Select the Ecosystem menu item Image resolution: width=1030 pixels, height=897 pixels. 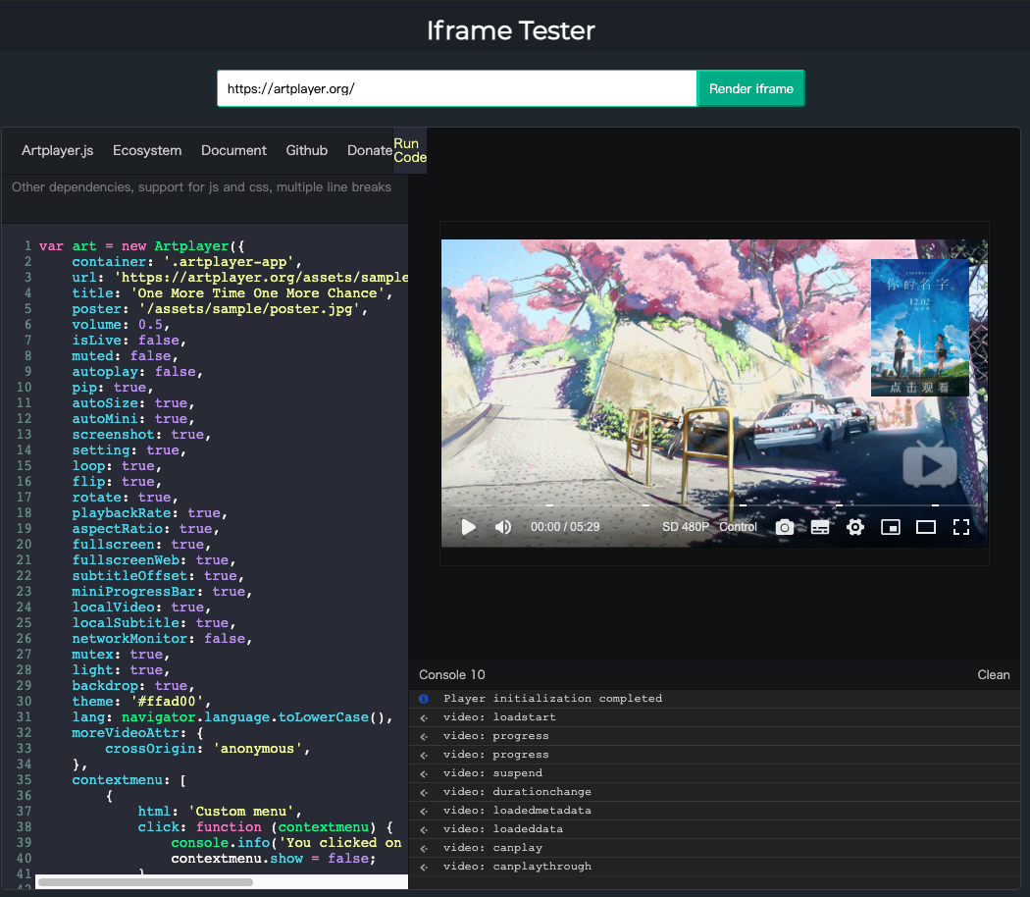coord(147,150)
